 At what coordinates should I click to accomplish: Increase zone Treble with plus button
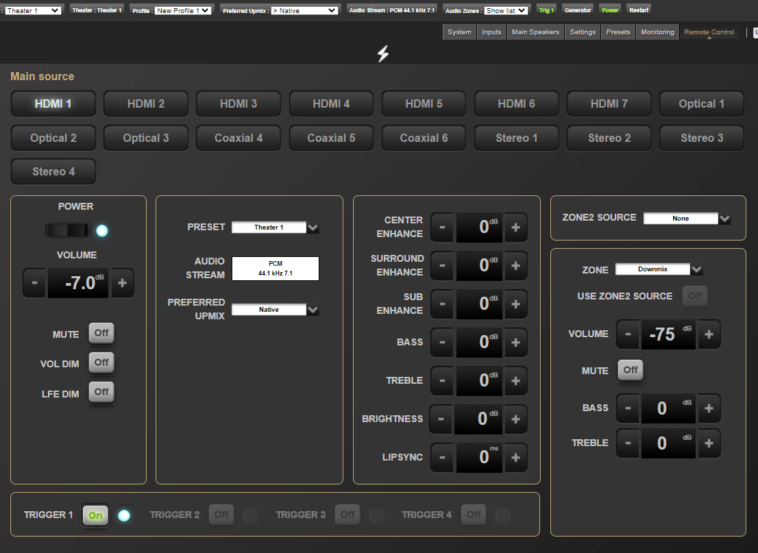709,443
